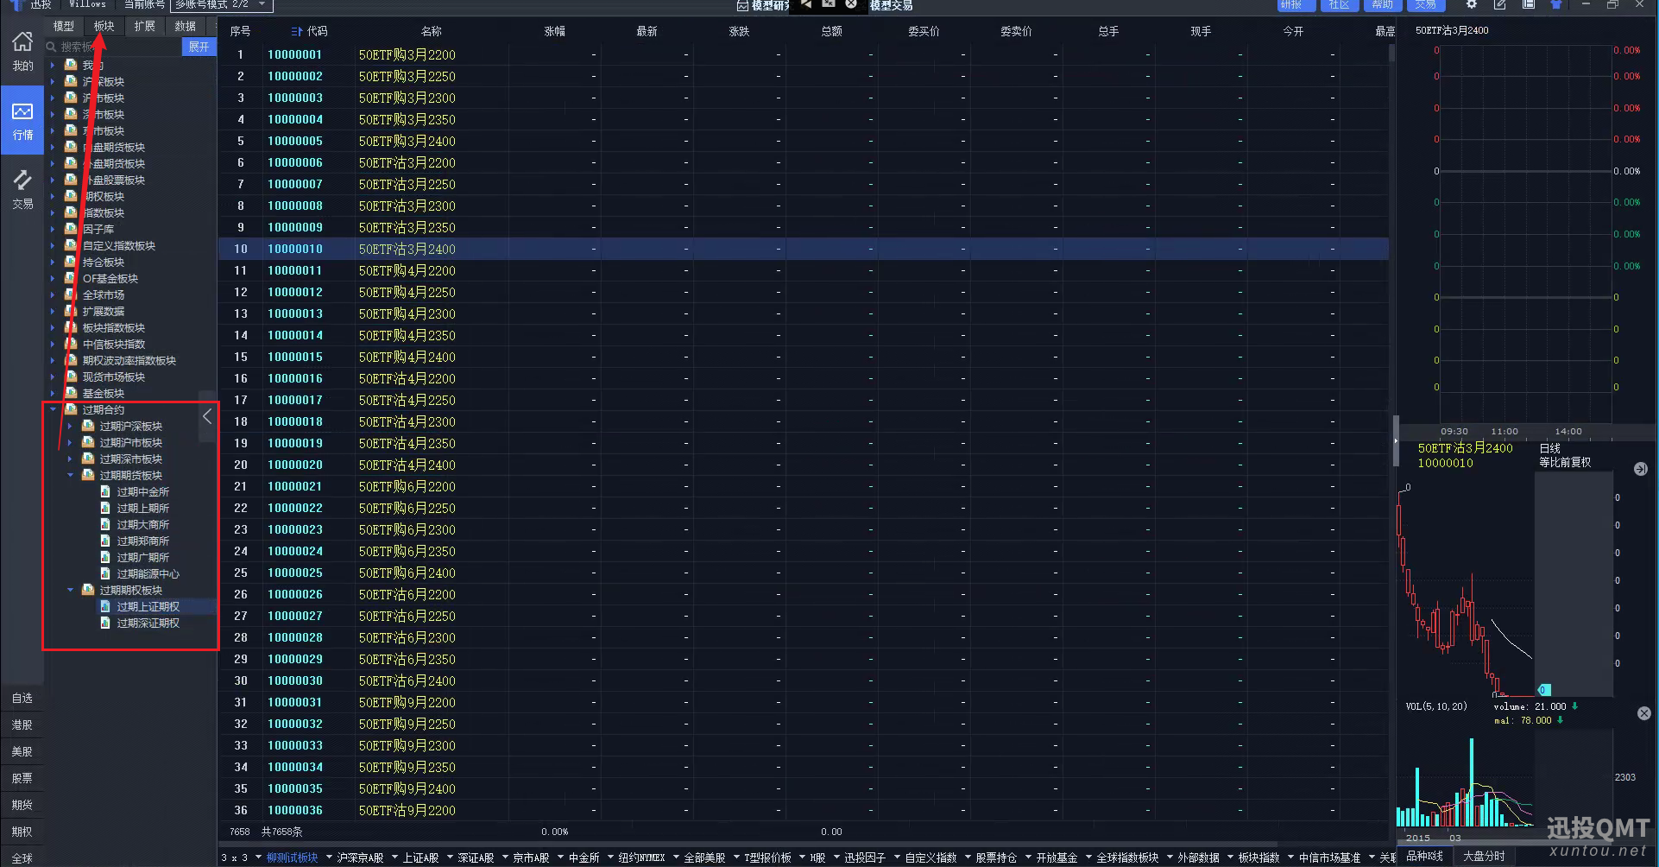Click the 过期中金所 document icon
This screenshot has width=1659, height=867.
105,491
